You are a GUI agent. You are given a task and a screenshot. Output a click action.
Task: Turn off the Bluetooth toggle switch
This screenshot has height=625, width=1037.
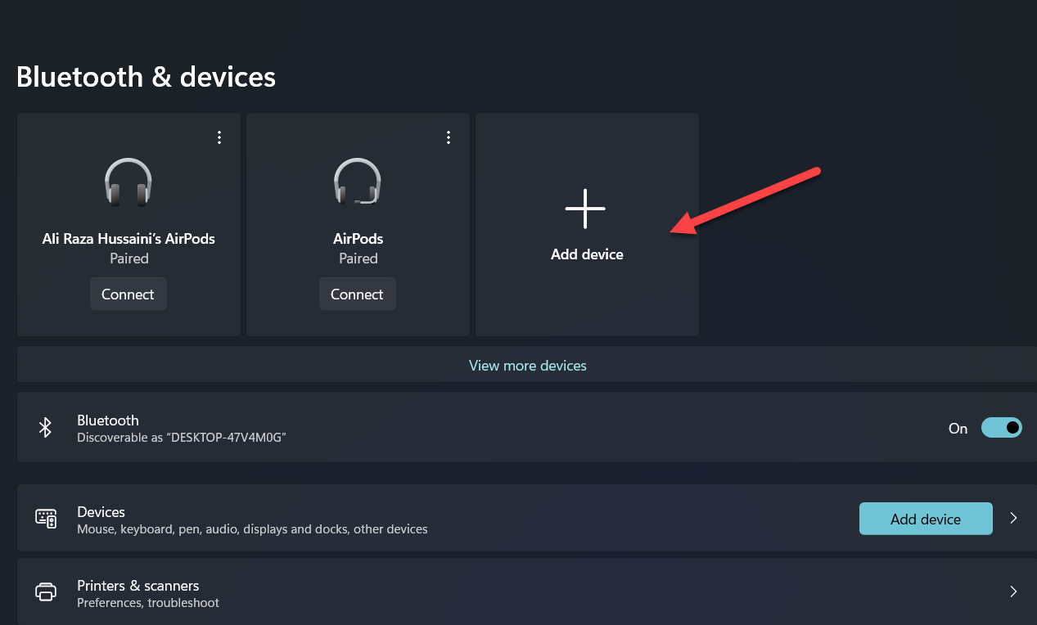coord(1001,428)
